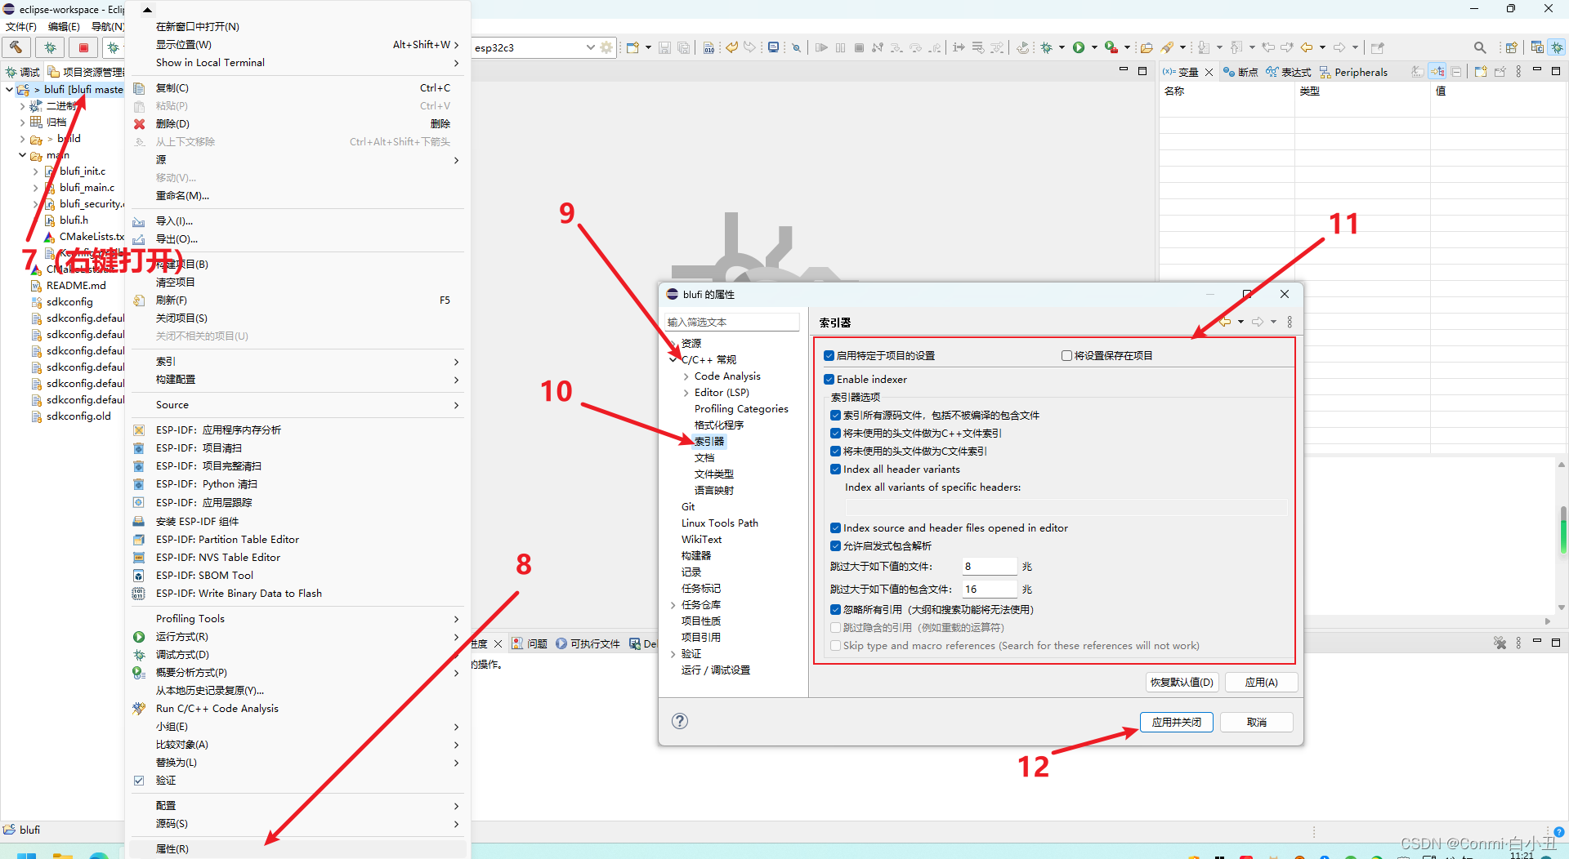The image size is (1569, 859).
Task: Open the 索引 submenu in context menu
Action: [297, 362]
